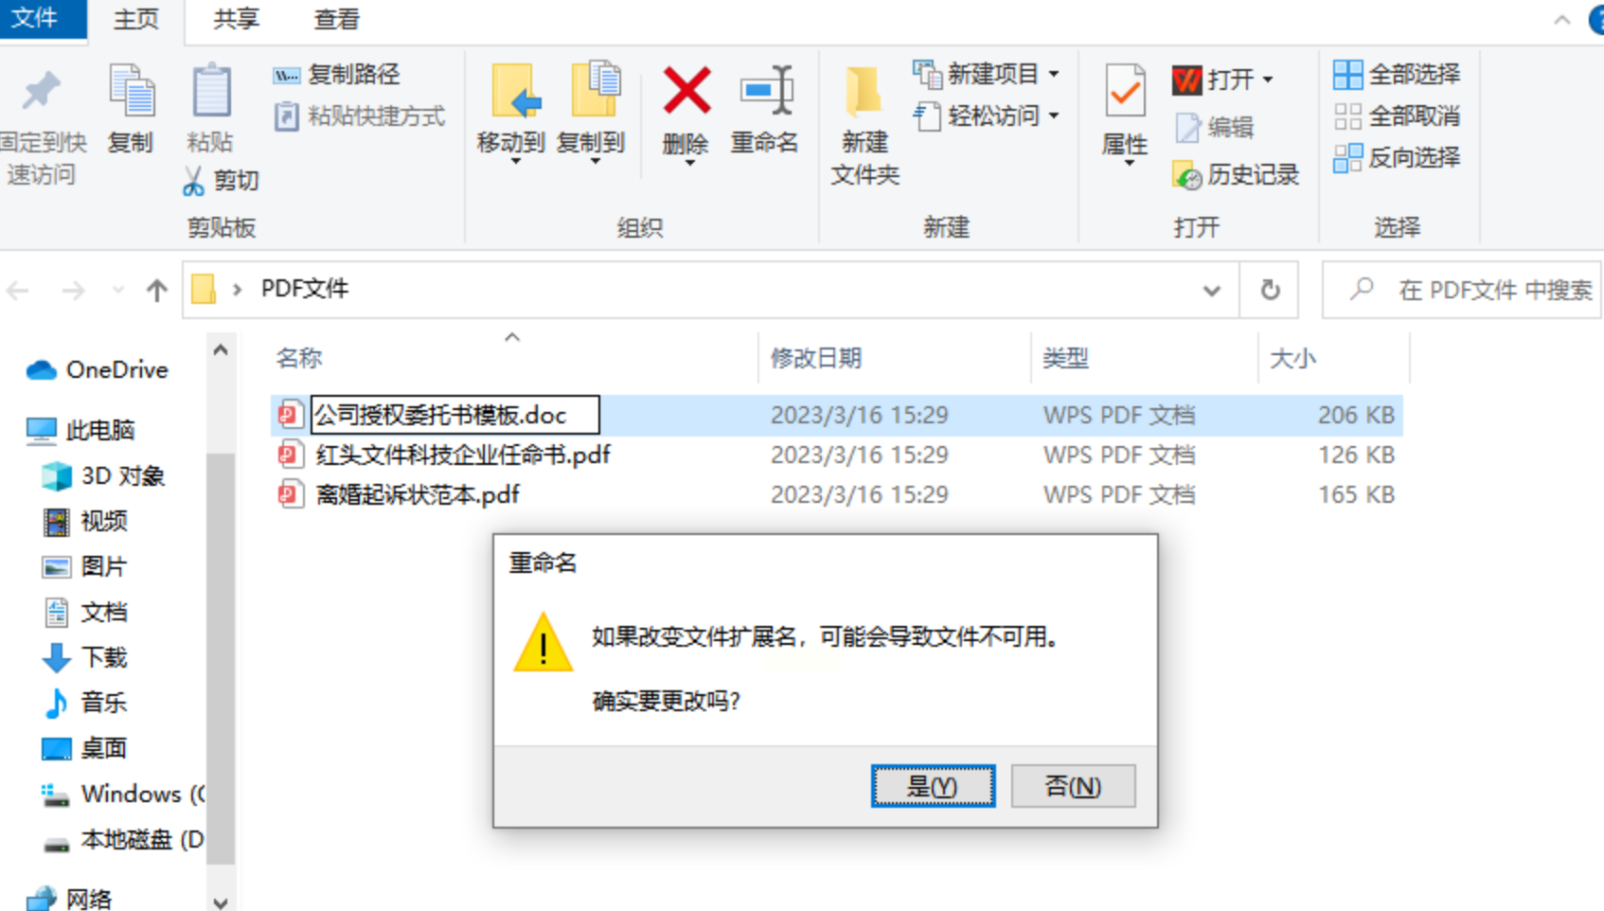Viewport: 1604px width, 911px height.
Task: Open the New Item dropdown
Action: tap(1054, 74)
